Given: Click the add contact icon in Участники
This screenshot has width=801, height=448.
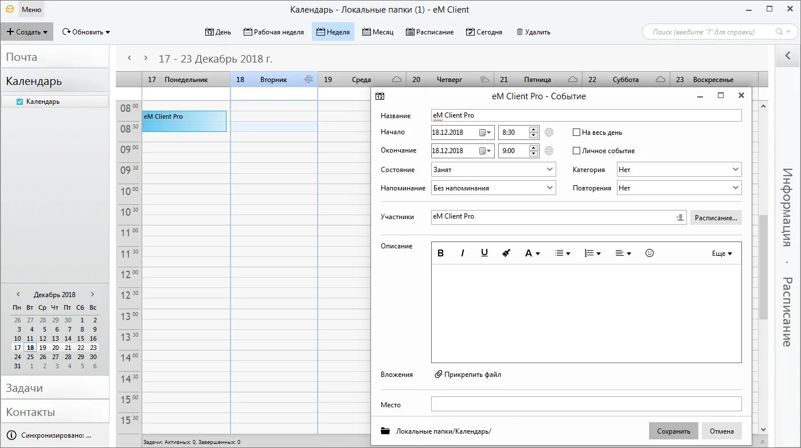Looking at the screenshot, I should click(x=679, y=217).
